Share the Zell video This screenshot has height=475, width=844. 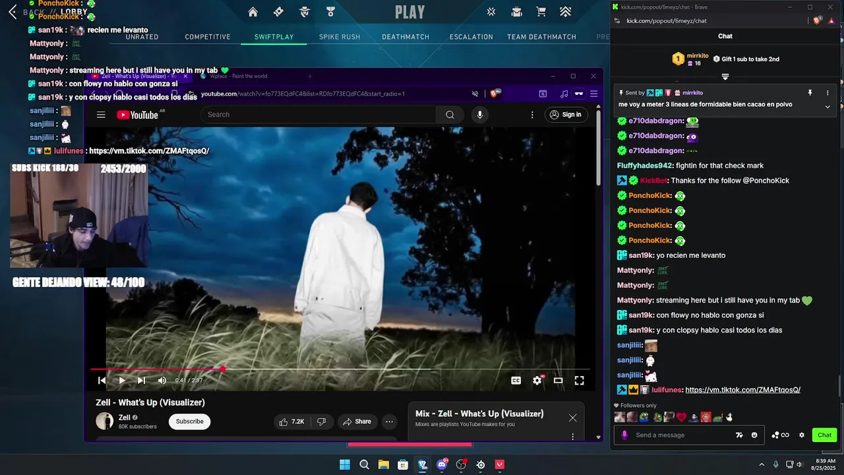coord(357,422)
